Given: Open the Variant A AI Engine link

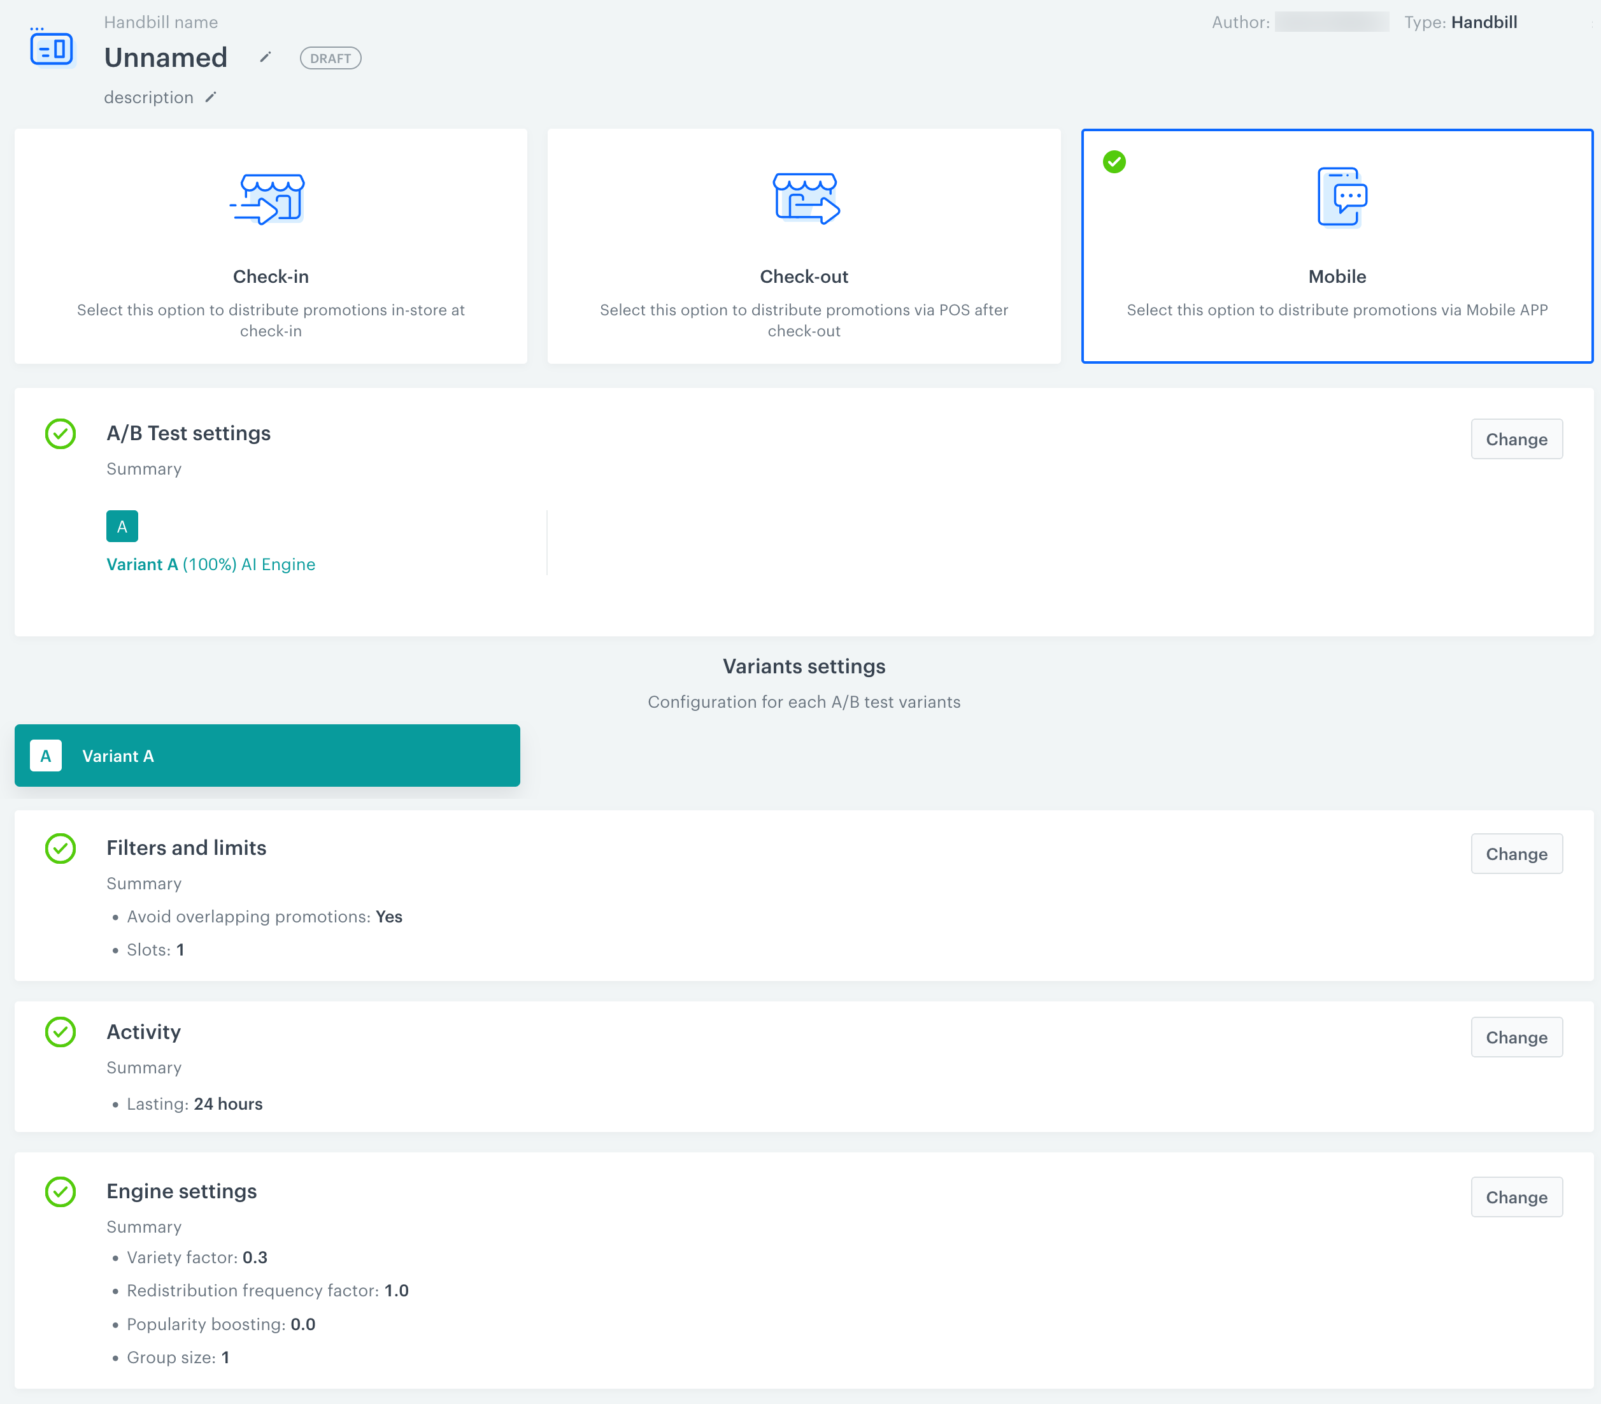Looking at the screenshot, I should (x=211, y=563).
